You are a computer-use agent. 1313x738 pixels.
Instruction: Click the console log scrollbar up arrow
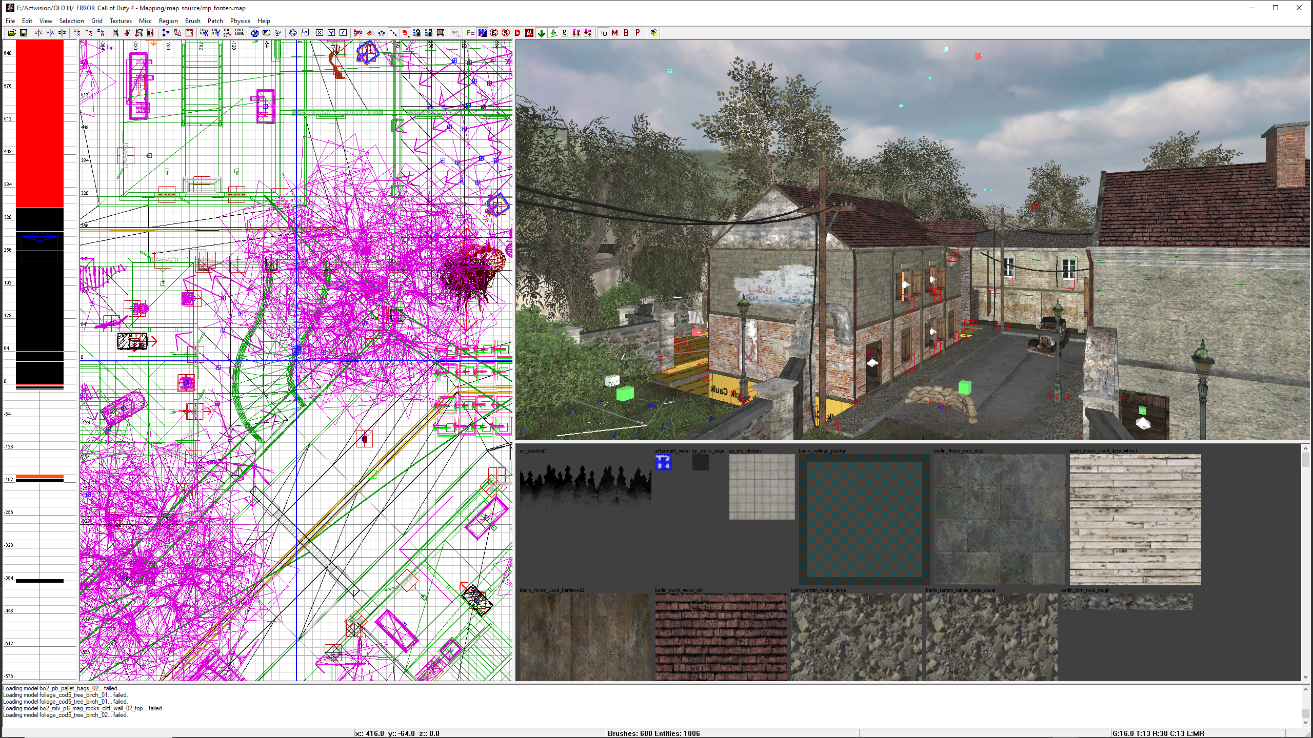click(x=1305, y=689)
